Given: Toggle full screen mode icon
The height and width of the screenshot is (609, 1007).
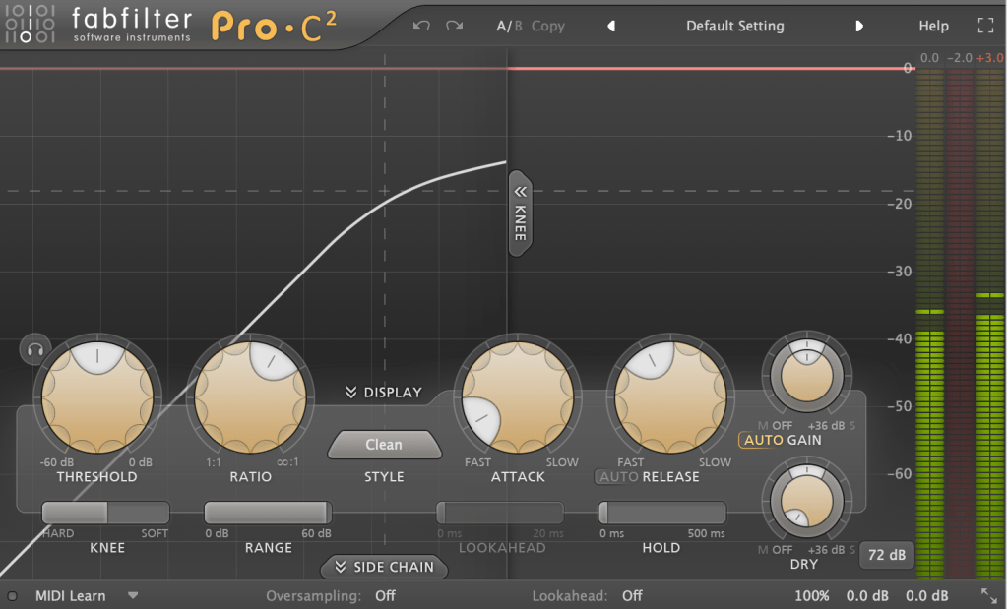Looking at the screenshot, I should coord(985,27).
